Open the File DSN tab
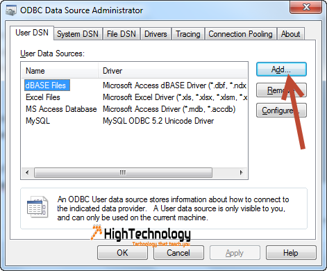 121,34
